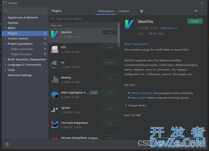The width and height of the screenshot is (209, 151).
Task: Select the CSV plugin icon
Action: click(55, 50)
